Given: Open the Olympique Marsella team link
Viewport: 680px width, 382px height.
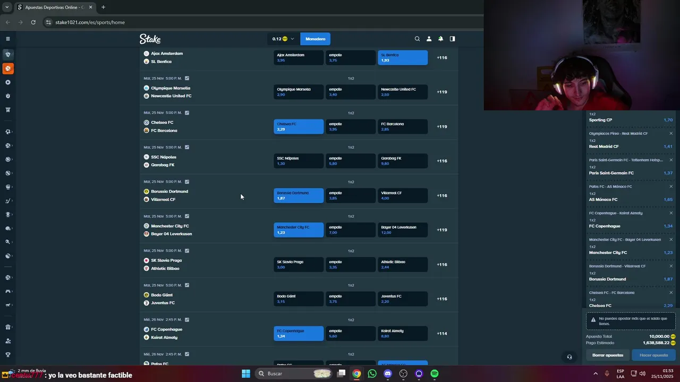Looking at the screenshot, I should click(171, 88).
